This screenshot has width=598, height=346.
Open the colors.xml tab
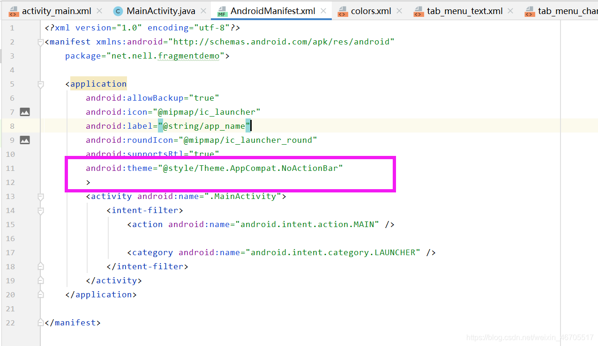(371, 11)
